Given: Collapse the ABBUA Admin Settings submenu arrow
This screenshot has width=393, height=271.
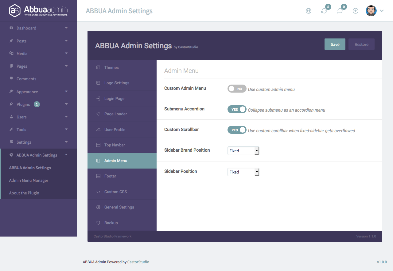Looking at the screenshot, I should tap(66, 155).
